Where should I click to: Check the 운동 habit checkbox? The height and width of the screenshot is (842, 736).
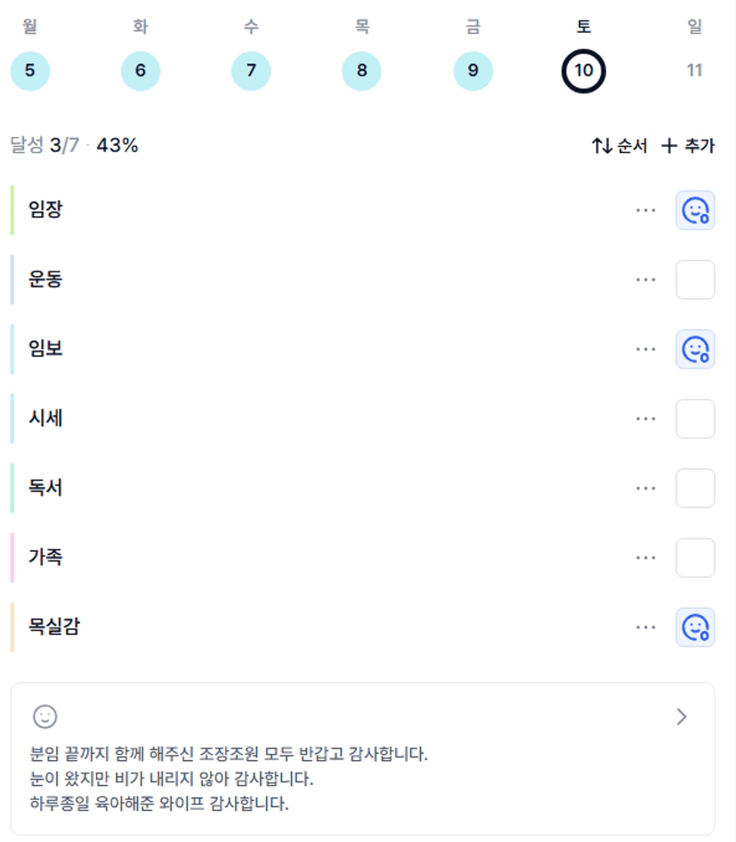point(695,279)
